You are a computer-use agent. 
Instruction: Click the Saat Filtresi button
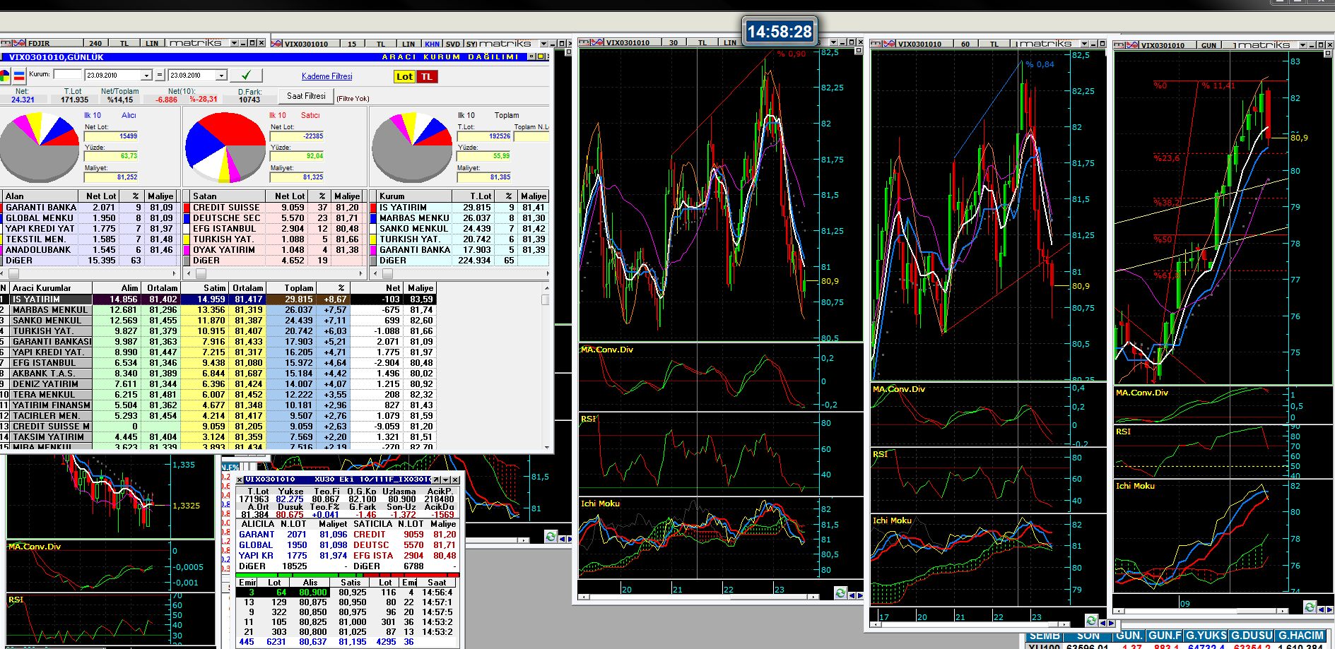click(306, 96)
